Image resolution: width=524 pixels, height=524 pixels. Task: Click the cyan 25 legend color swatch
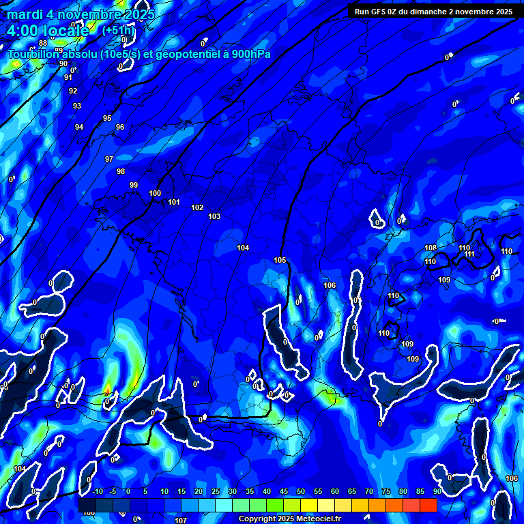click(207, 505)
